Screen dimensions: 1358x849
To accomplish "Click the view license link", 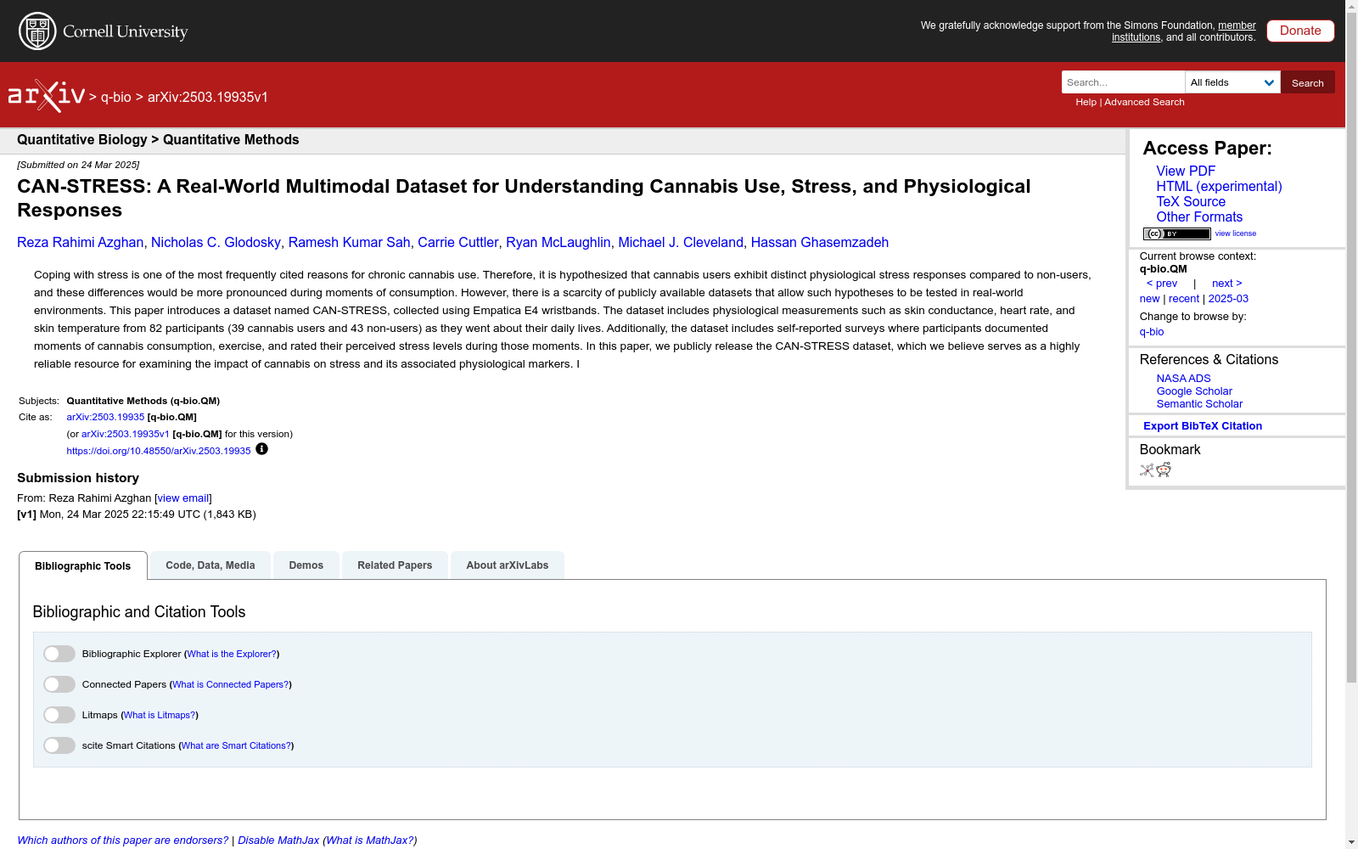I will [x=1236, y=233].
